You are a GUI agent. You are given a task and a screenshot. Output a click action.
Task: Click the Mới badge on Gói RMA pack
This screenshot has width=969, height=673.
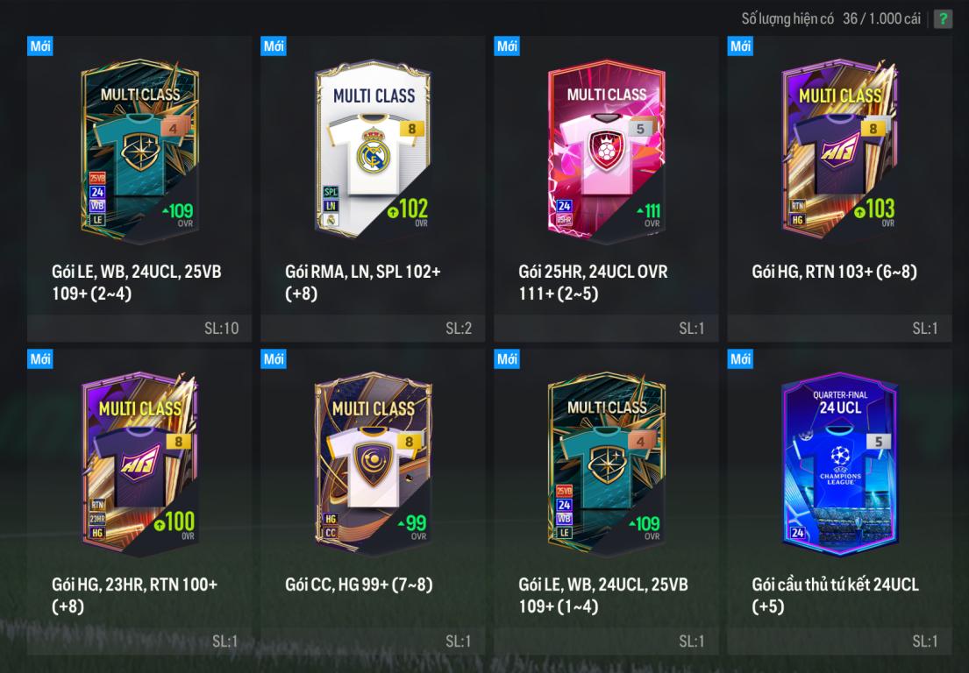pyautogui.click(x=273, y=46)
